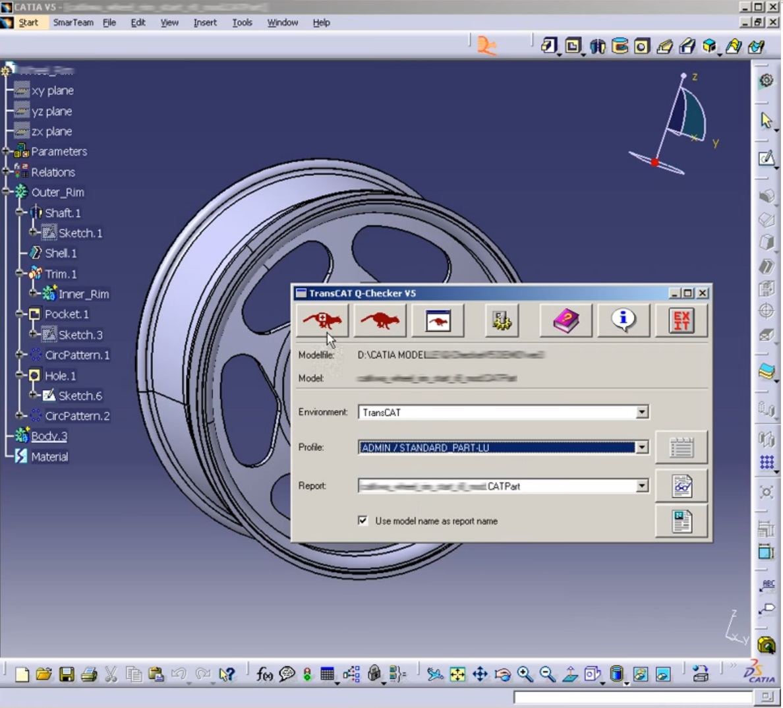Open profile editor icon beside Profile field

[x=681, y=448]
